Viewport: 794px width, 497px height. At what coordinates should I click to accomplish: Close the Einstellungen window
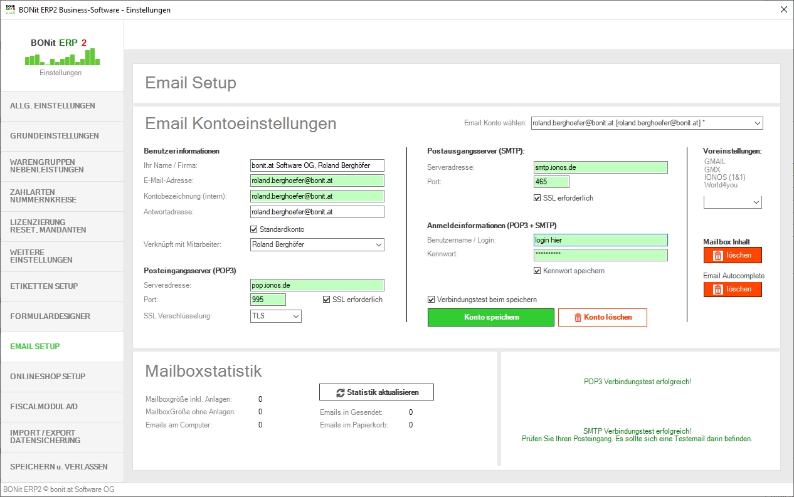783,9
